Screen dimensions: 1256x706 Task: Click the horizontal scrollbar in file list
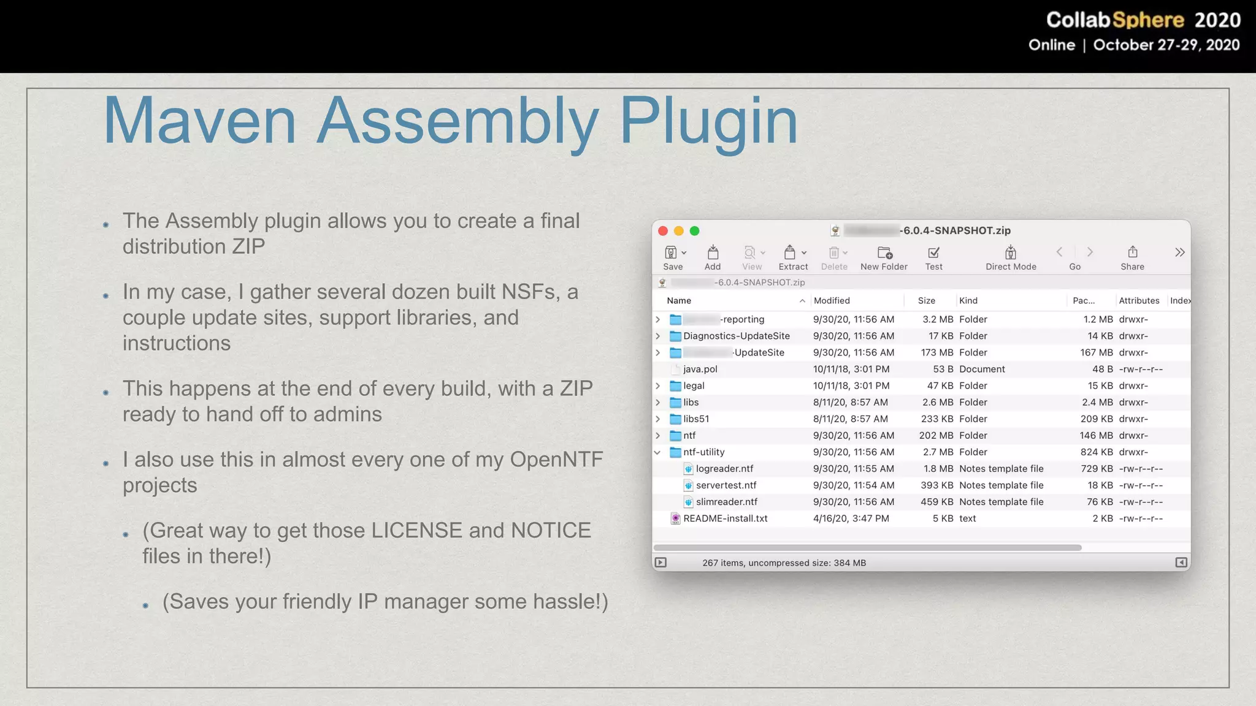[x=867, y=547]
